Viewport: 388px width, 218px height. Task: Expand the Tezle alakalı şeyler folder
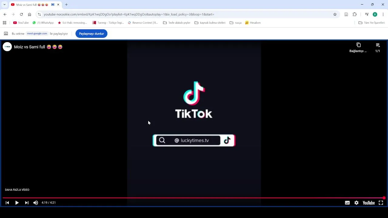[x=177, y=23]
